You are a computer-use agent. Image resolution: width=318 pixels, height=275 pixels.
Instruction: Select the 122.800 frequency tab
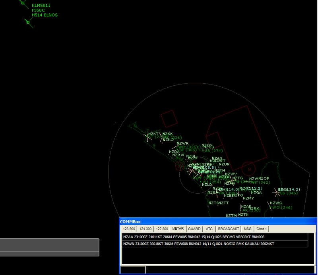[x=161, y=229]
